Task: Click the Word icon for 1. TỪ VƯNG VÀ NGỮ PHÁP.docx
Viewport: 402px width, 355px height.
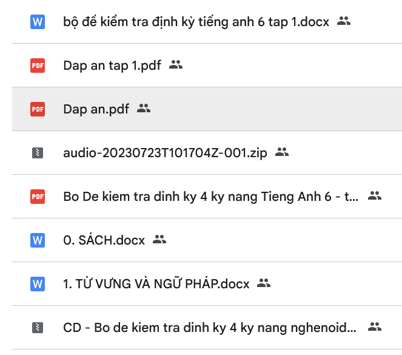Action: click(x=38, y=284)
